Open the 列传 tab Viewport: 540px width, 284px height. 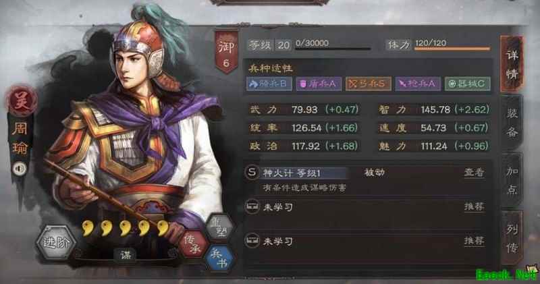tap(512, 238)
